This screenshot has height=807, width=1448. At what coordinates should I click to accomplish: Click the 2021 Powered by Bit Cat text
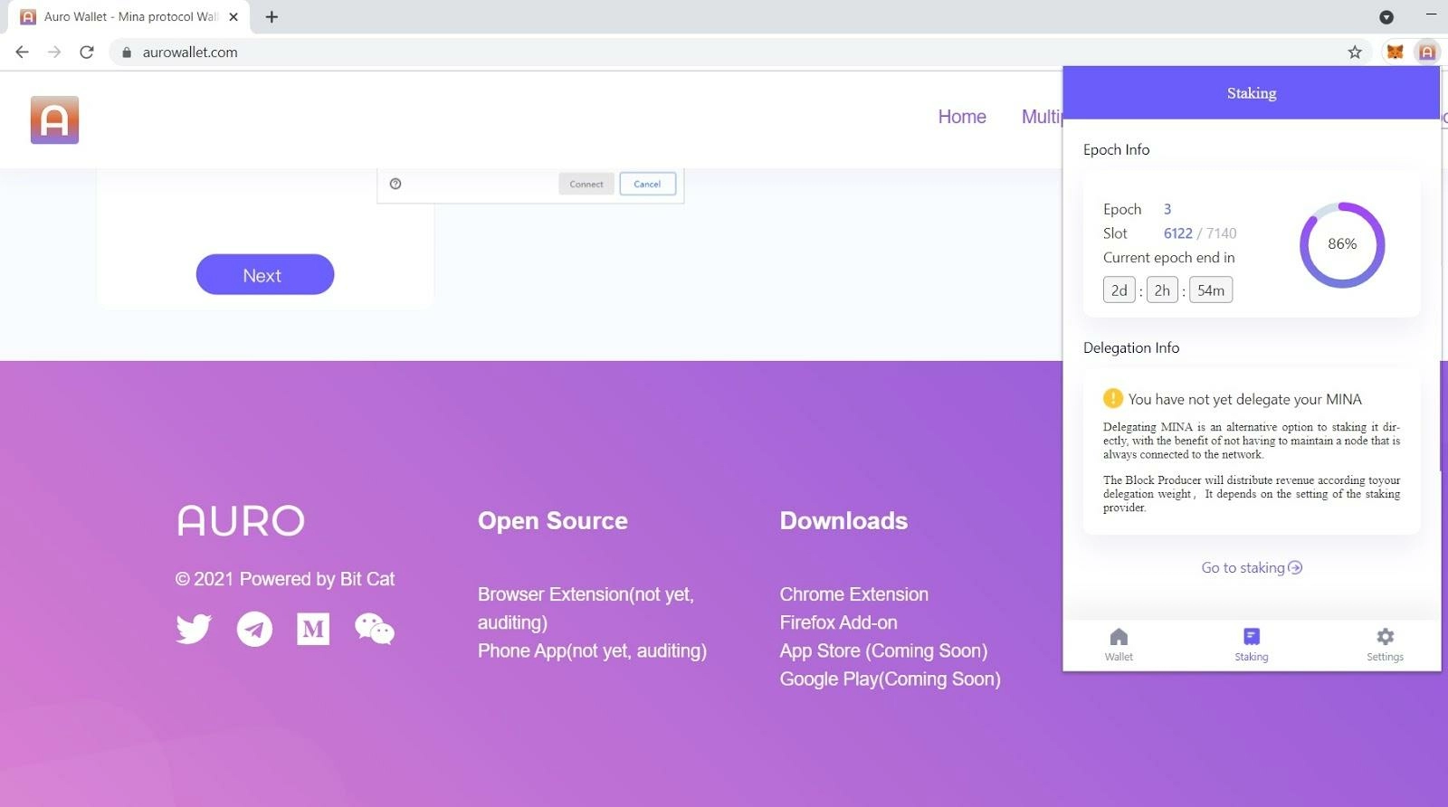(285, 579)
